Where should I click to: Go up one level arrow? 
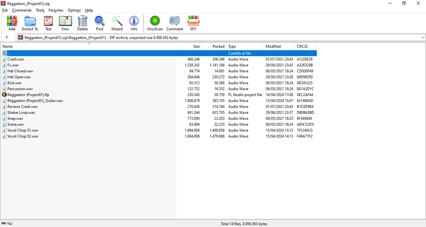tap(7, 37)
